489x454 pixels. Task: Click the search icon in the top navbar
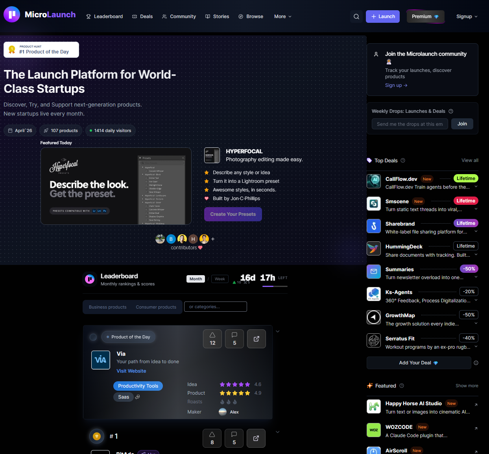coord(356,17)
